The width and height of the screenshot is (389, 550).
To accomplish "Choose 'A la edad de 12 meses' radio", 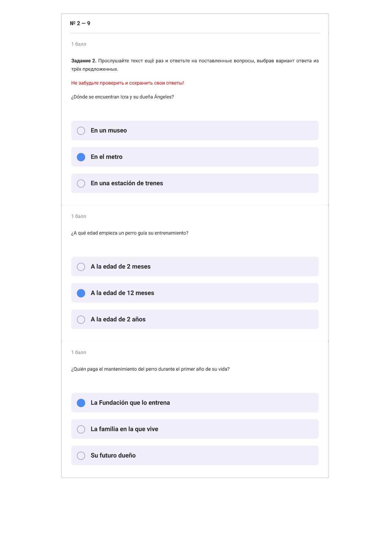I will tap(81, 293).
